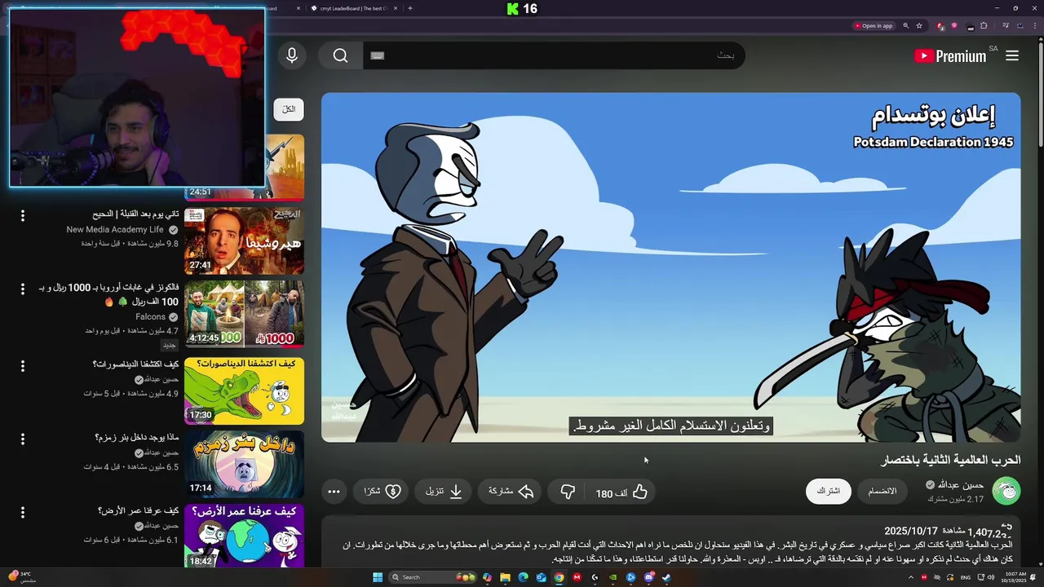
Task: Select the الكل filter chip
Action: pos(289,109)
